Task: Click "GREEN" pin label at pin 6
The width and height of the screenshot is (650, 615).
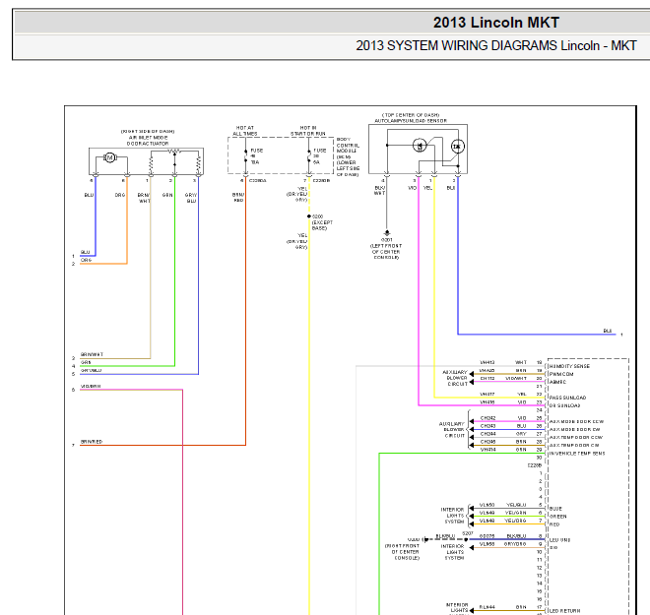Action: (558, 517)
